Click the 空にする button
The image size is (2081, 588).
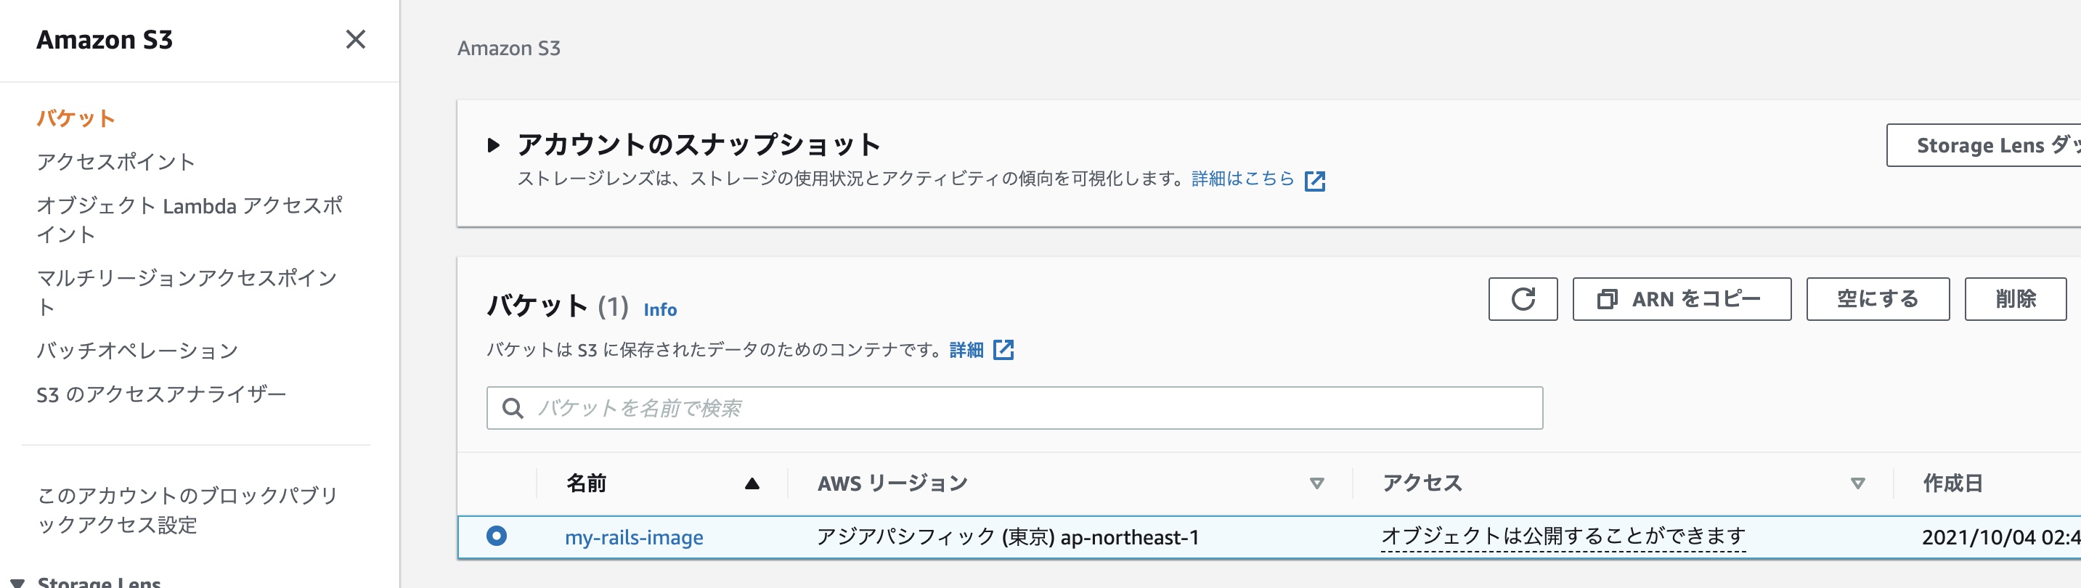pos(1877,299)
